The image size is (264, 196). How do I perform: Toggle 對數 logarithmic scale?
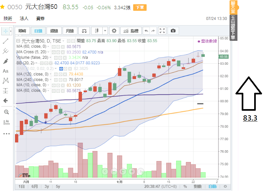tap(197, 187)
